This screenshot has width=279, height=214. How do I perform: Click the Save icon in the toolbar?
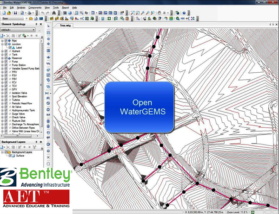point(15,13)
